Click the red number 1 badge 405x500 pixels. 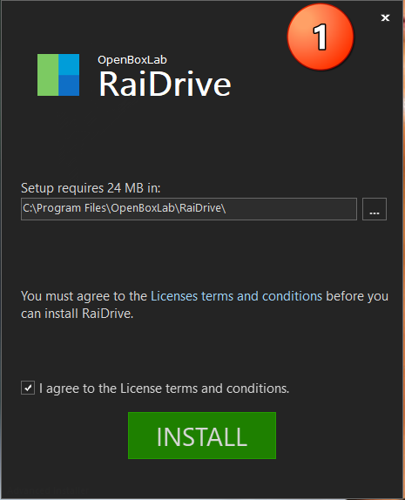pos(321,37)
